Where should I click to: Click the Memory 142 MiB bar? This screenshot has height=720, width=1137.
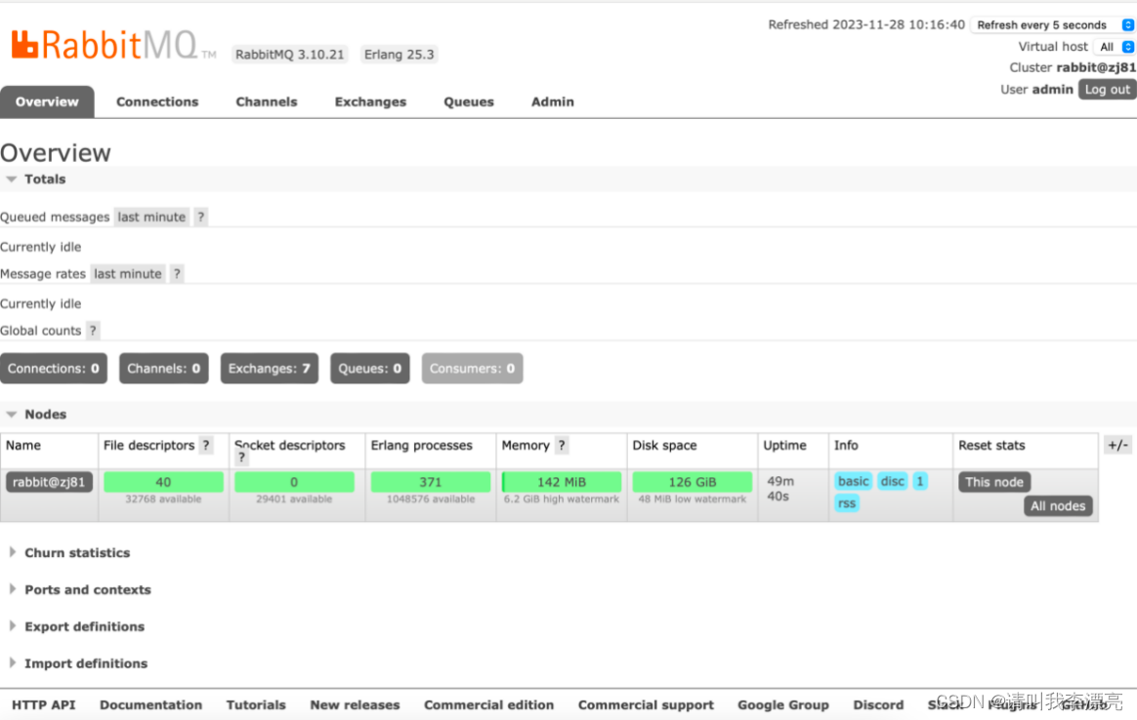tap(562, 482)
